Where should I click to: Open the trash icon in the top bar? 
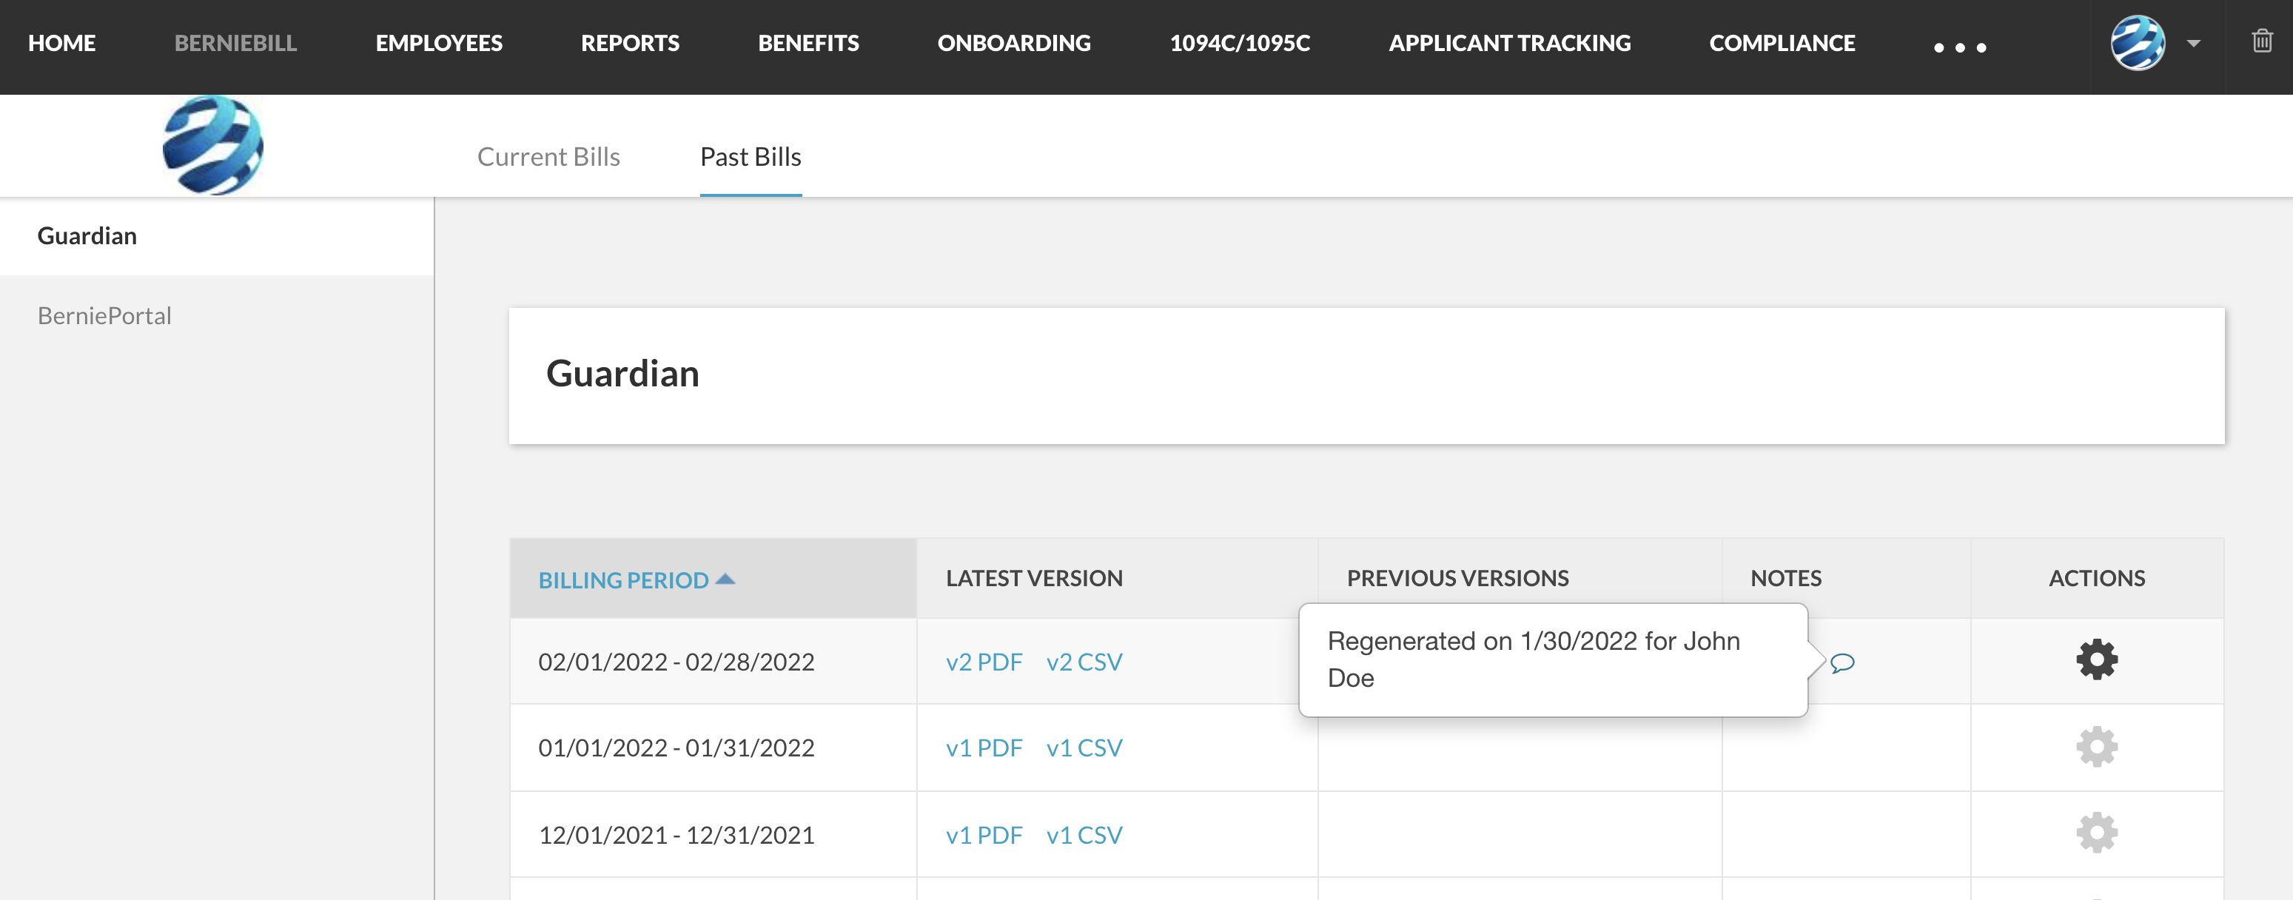pyautogui.click(x=2262, y=41)
